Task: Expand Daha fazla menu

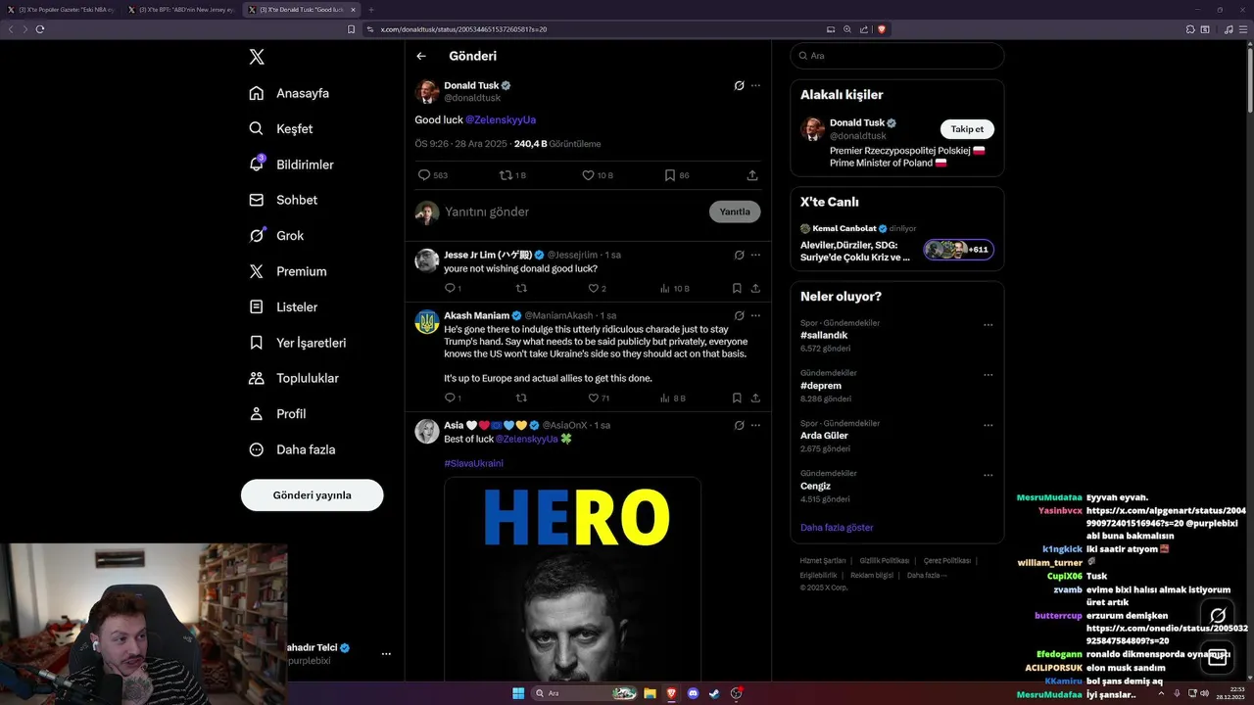Action: click(292, 449)
